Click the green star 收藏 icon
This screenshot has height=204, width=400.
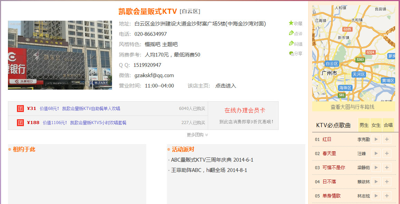click(x=291, y=23)
